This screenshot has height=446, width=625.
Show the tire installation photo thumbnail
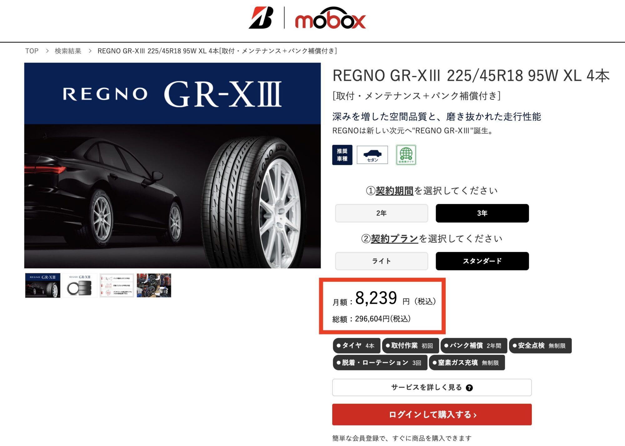(154, 285)
